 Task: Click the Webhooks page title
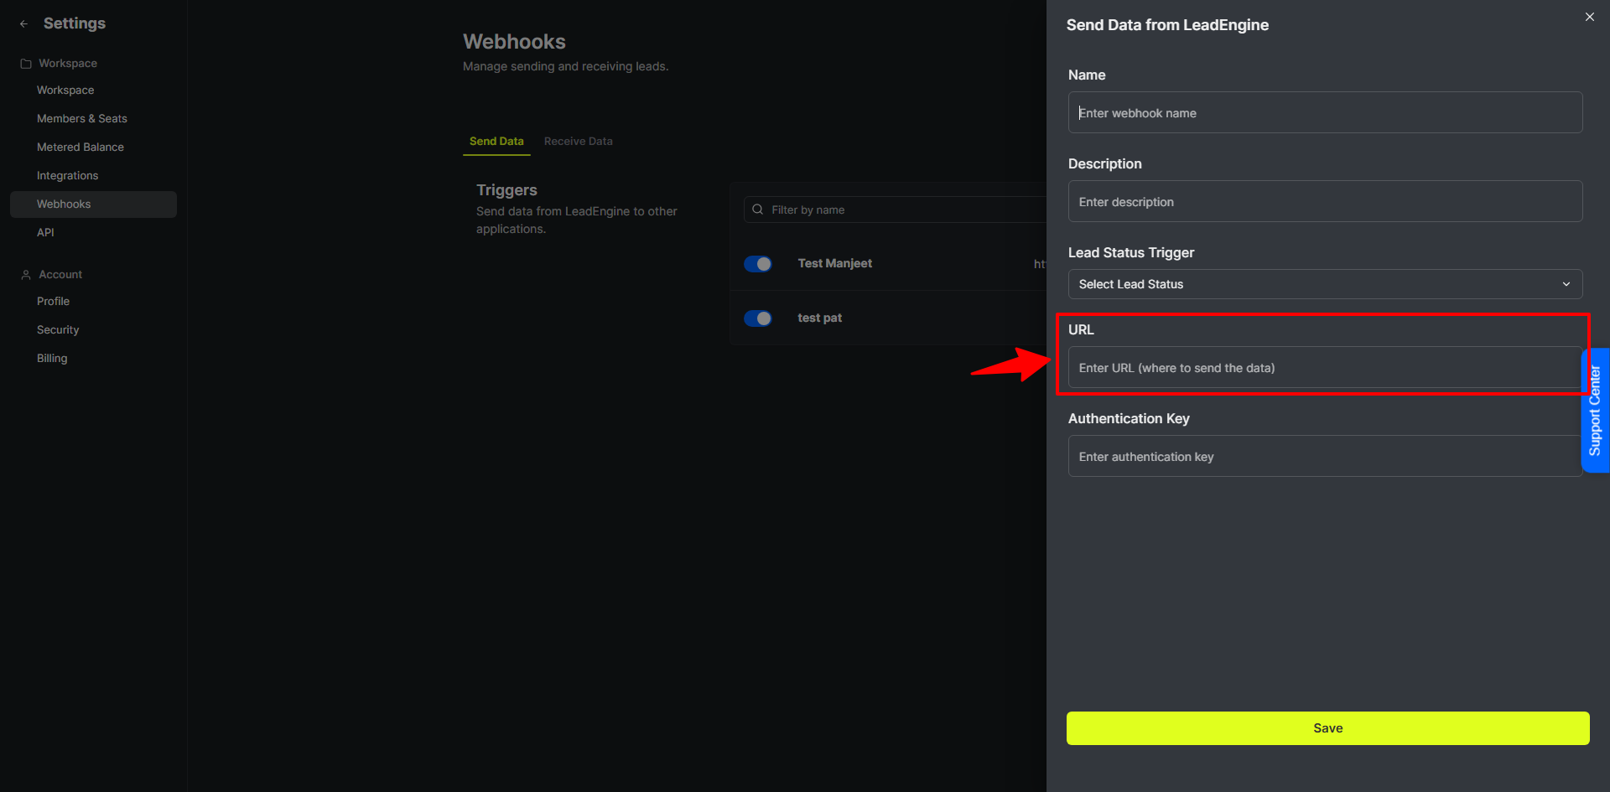point(514,42)
